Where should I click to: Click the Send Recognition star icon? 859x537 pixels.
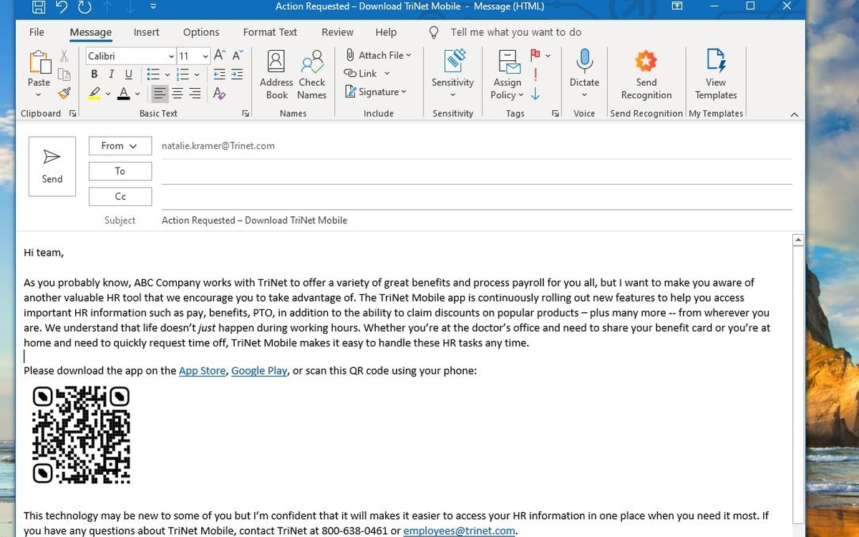646,62
